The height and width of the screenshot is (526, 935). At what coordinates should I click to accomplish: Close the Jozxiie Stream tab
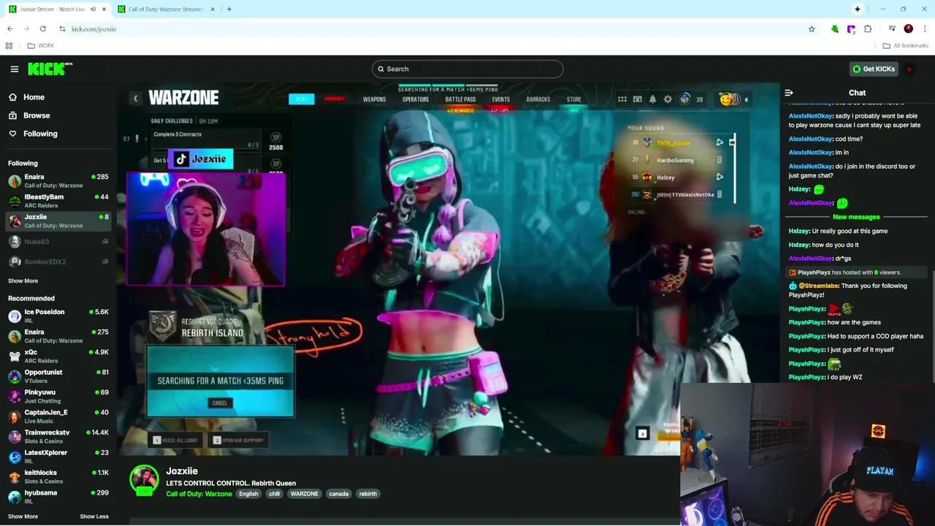pos(104,9)
